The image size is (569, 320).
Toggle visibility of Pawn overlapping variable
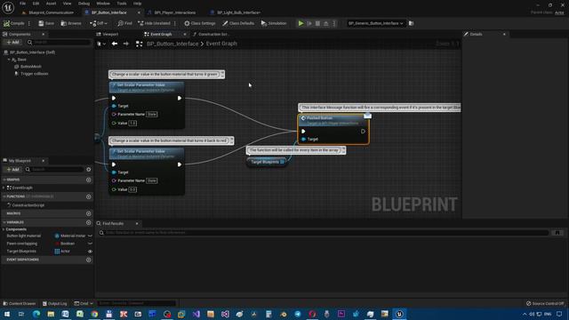pyautogui.click(x=90, y=244)
